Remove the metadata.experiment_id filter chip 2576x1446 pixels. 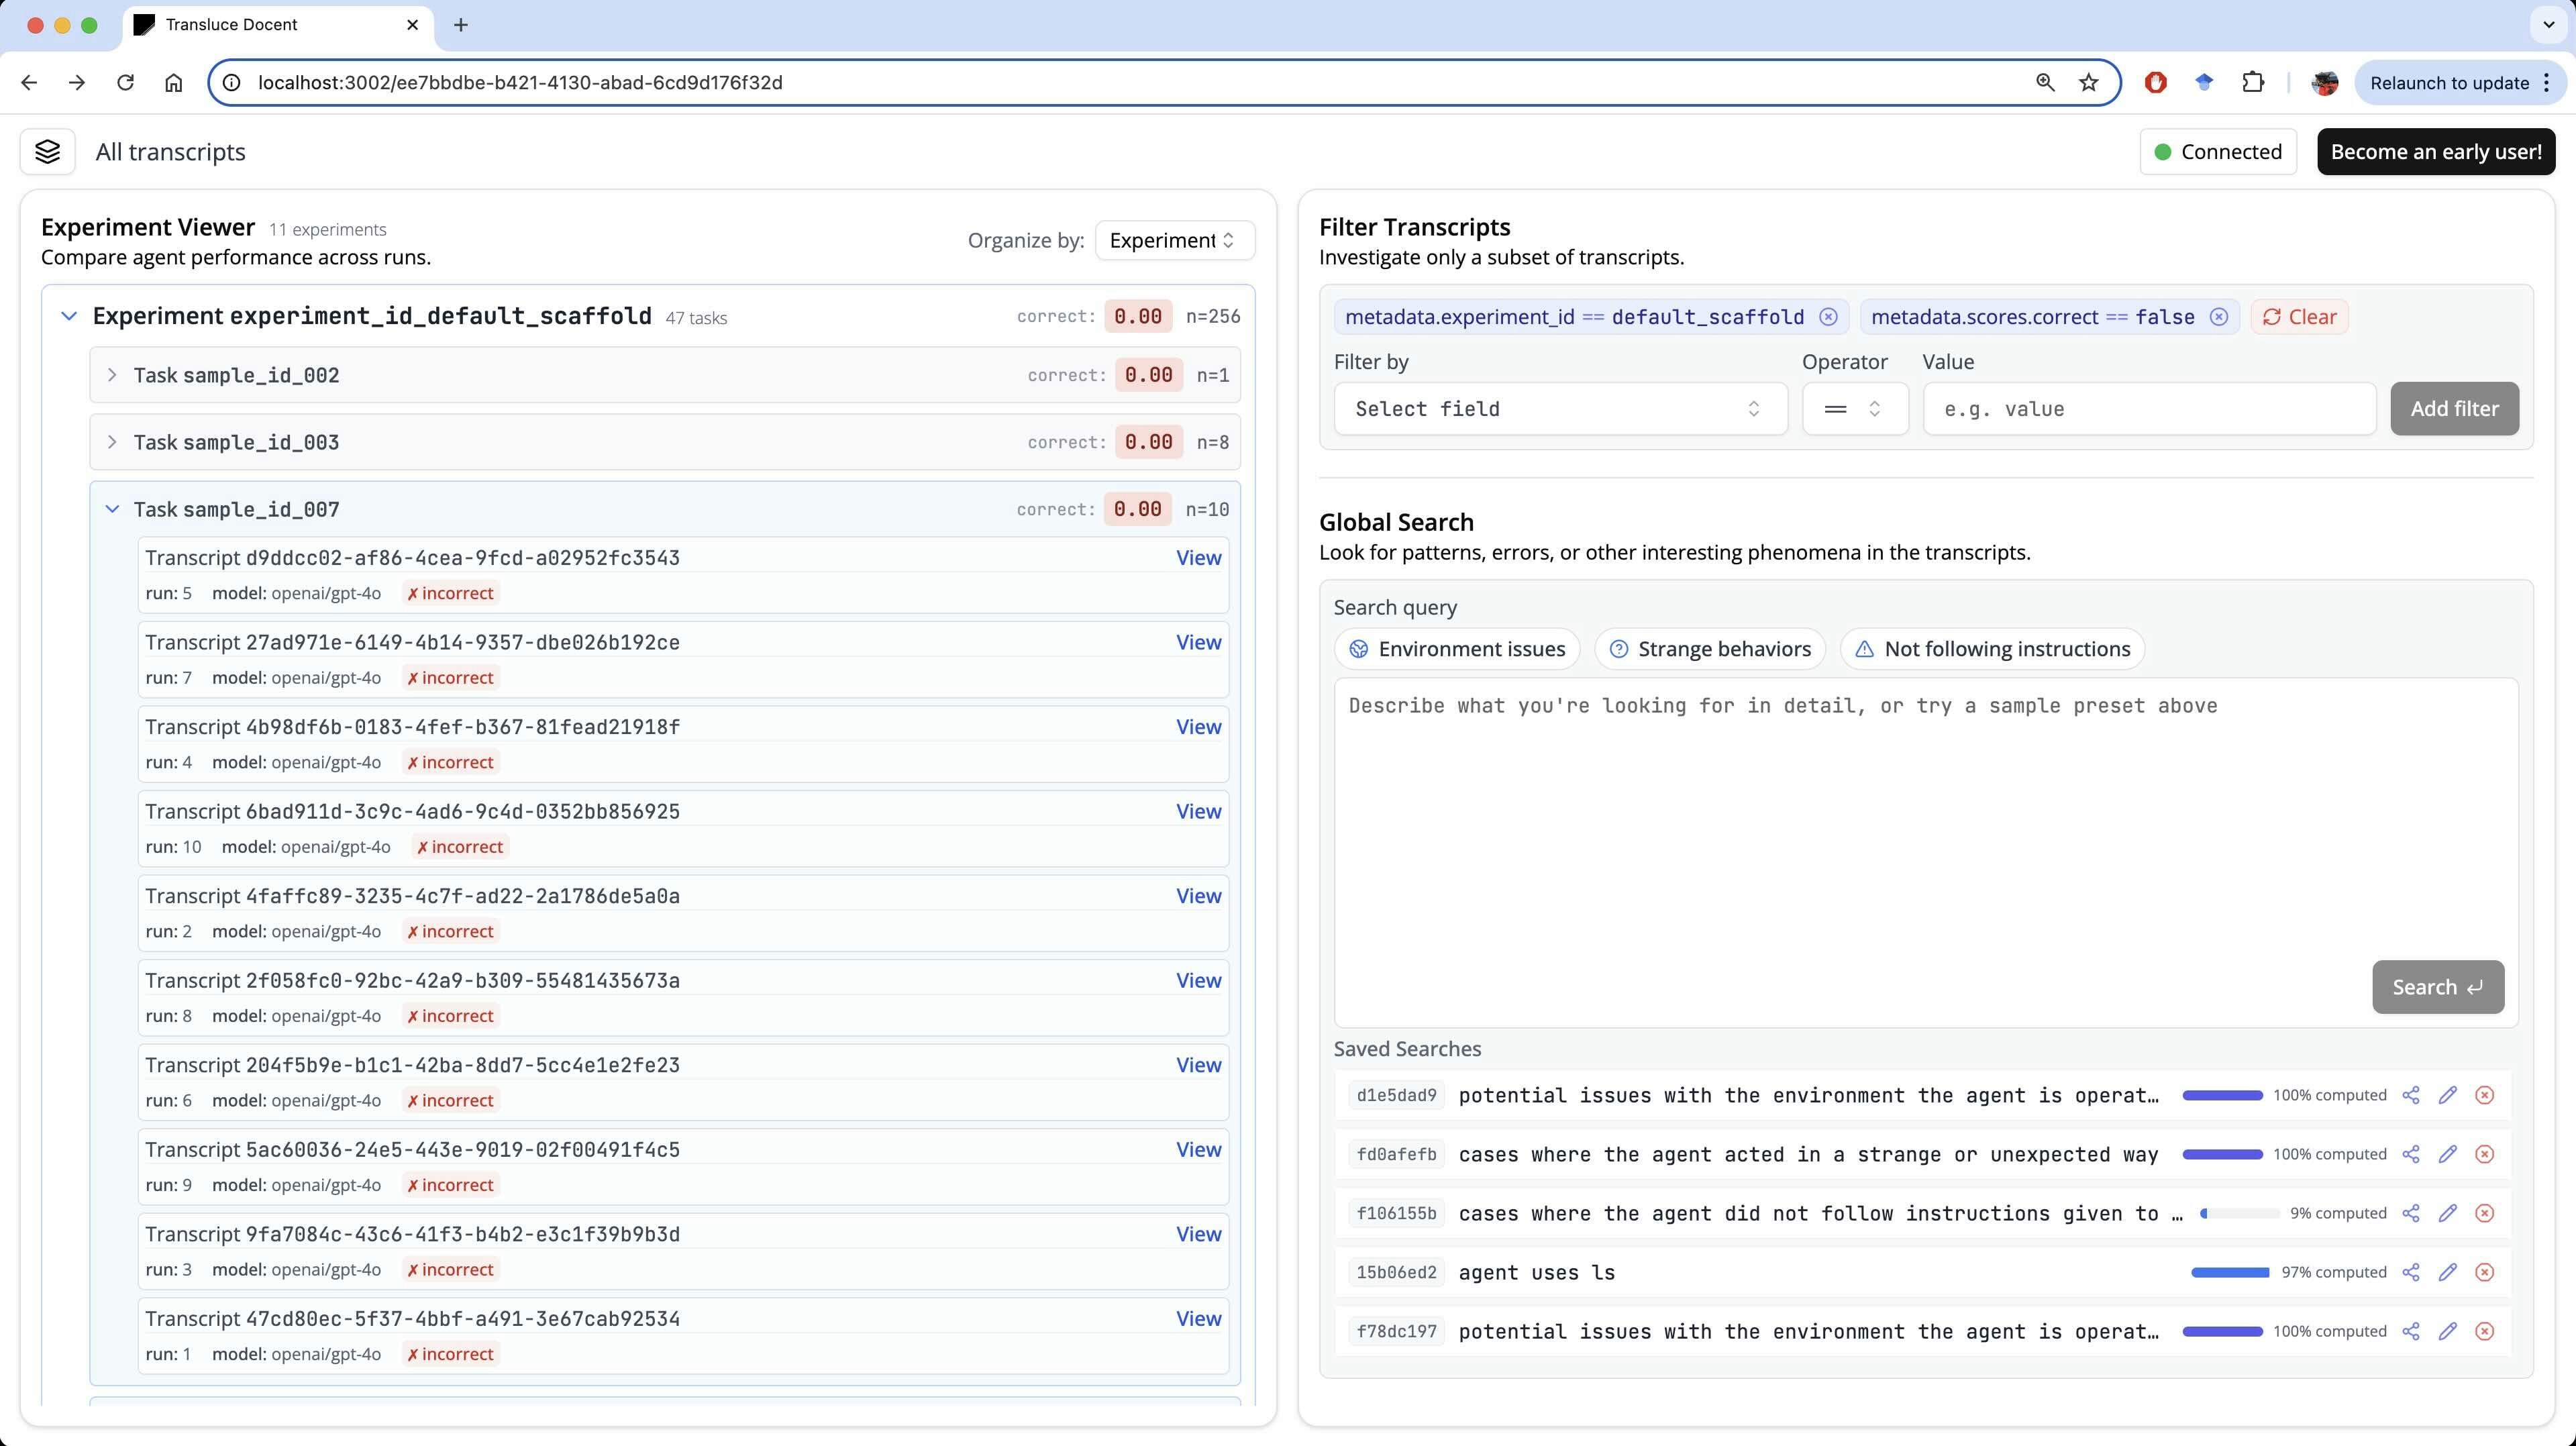point(1829,316)
